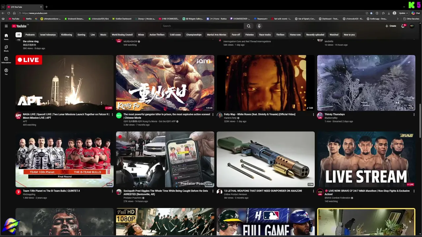The image size is (422, 237).
Task: Select the All filter chip
Action: click(x=19, y=35)
